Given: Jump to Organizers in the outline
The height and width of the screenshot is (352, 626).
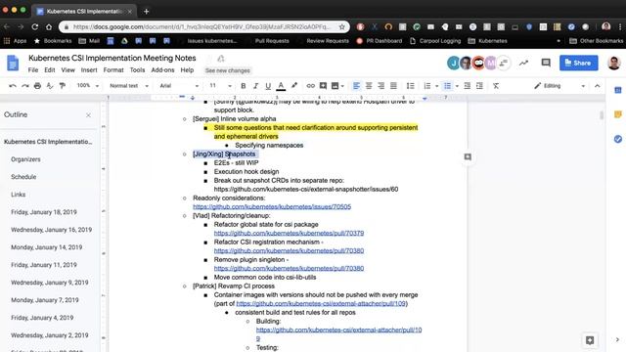Looking at the screenshot, I should pyautogui.click(x=25, y=159).
